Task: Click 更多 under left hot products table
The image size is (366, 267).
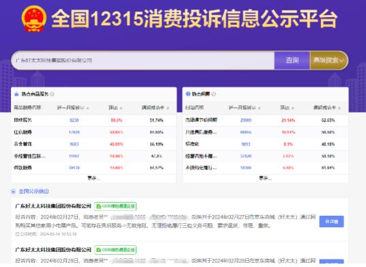Action: coord(94,178)
